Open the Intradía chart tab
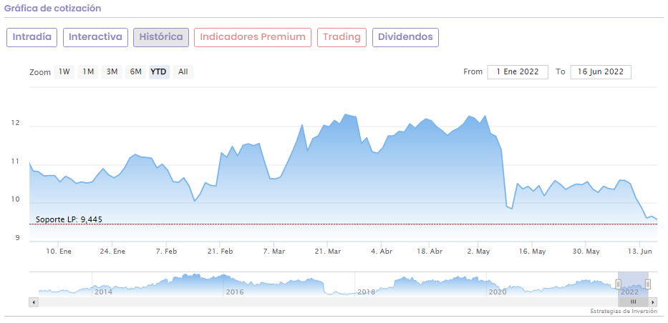This screenshot has height=323, width=668. pyautogui.click(x=32, y=37)
